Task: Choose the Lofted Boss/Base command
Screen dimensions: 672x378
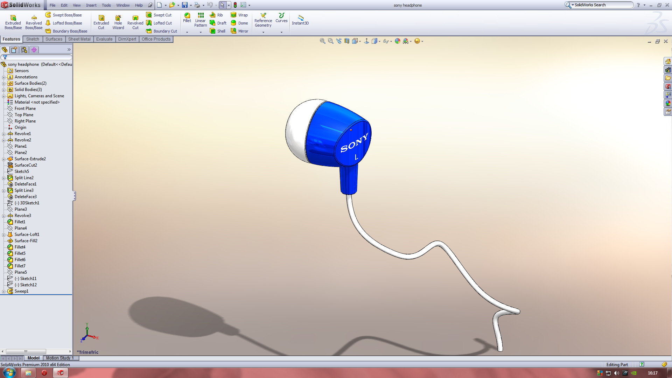Action: pyautogui.click(x=64, y=23)
